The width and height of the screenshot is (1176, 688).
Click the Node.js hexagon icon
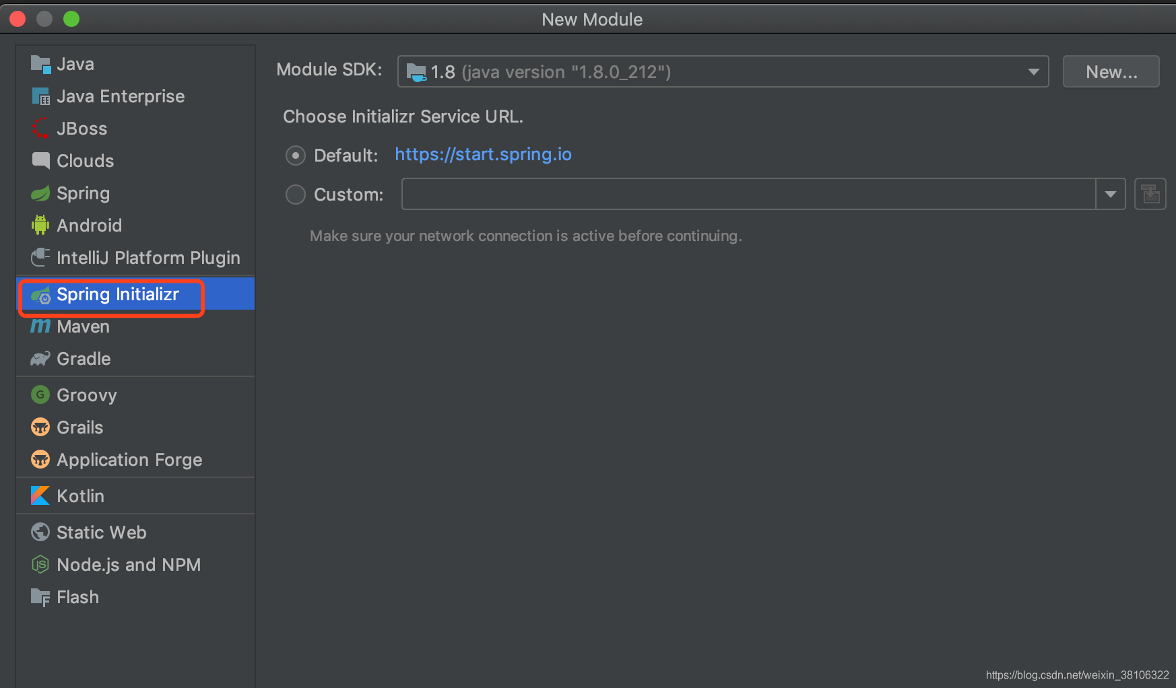point(40,564)
